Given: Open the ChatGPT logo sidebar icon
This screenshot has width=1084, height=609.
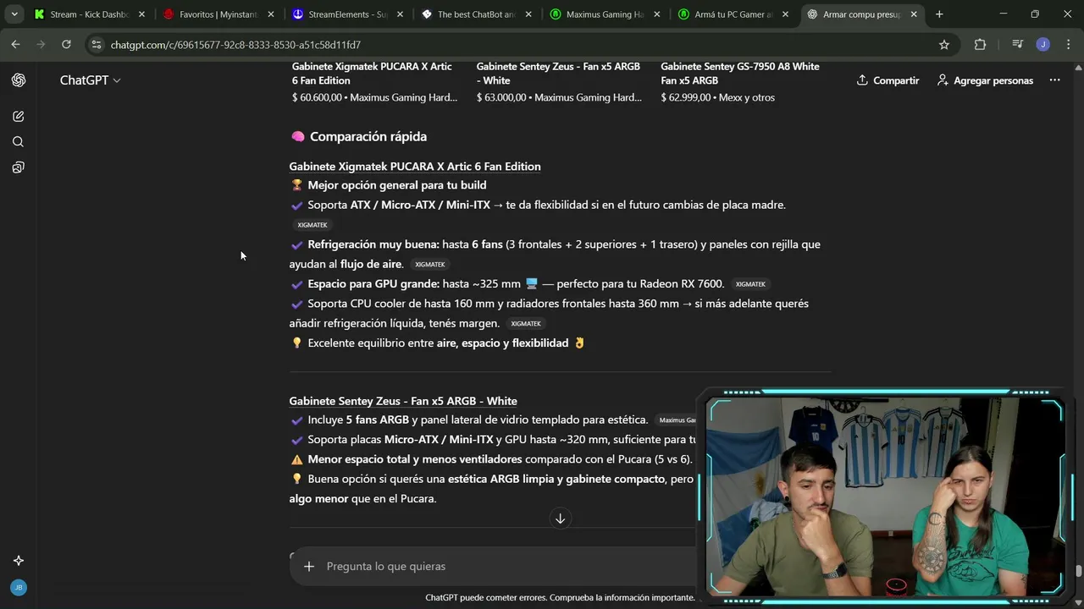Looking at the screenshot, I should pyautogui.click(x=19, y=80).
